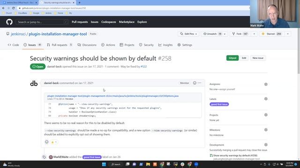Open the File Explorer taskbar icon
300x168 pixels.
[x=148, y=164]
